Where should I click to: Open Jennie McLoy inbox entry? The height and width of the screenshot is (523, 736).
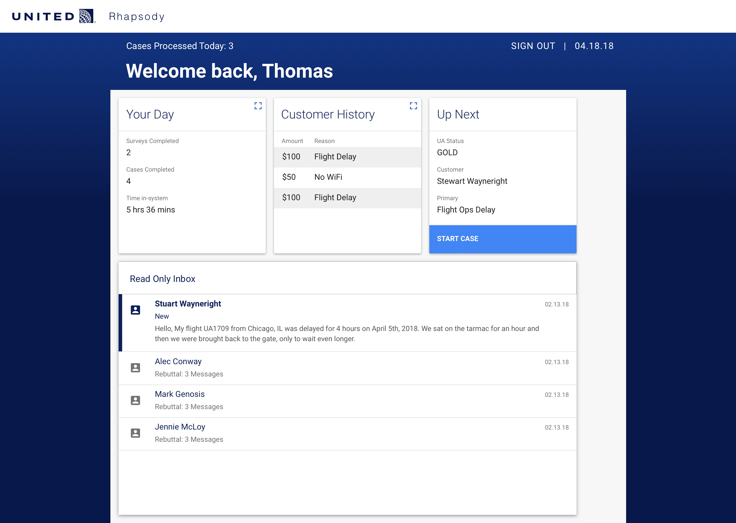pyautogui.click(x=180, y=427)
